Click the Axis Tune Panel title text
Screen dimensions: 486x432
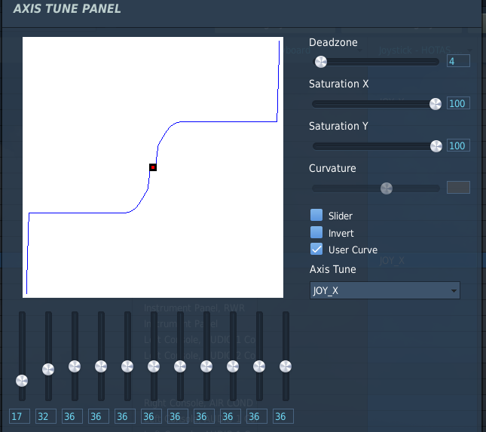pos(67,9)
